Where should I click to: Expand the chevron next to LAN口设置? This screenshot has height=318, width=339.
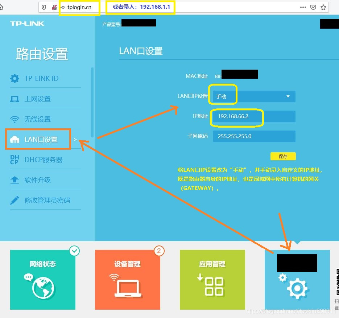[x=75, y=140]
